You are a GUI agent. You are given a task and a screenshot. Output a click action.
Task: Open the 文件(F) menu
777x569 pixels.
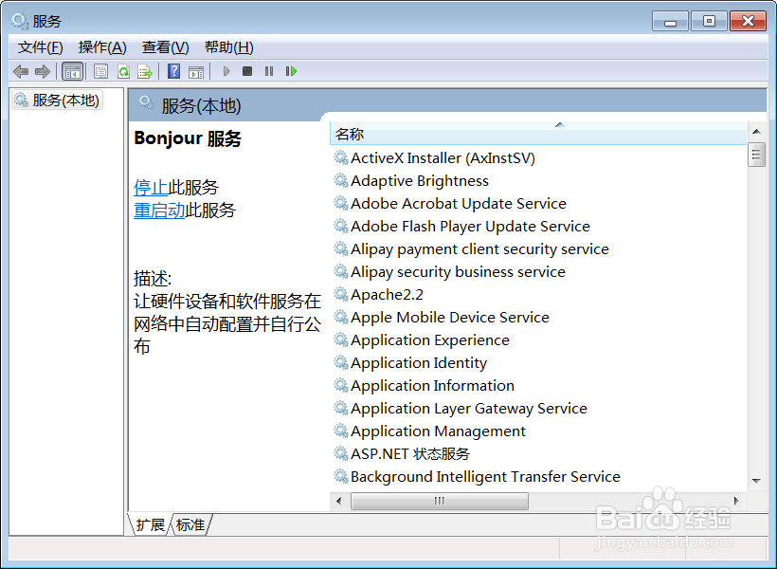click(41, 47)
